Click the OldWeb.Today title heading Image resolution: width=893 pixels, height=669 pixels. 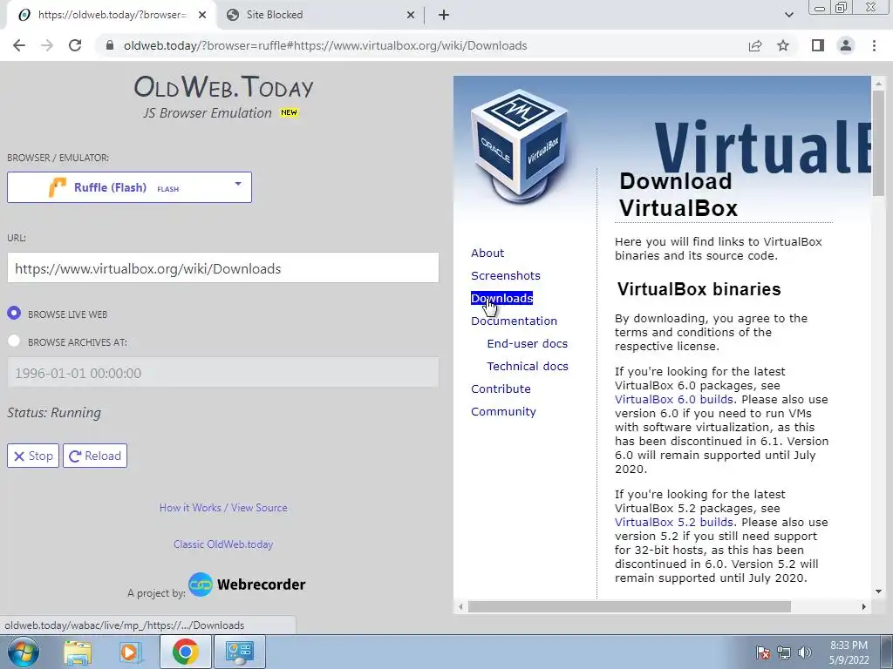pos(223,87)
